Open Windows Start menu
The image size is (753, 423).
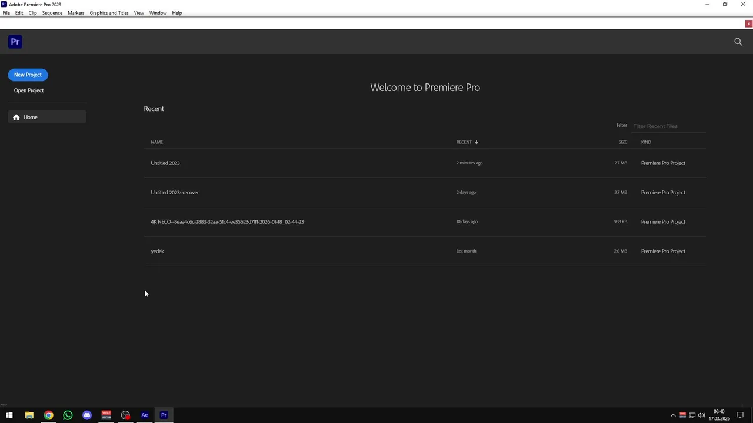9,415
